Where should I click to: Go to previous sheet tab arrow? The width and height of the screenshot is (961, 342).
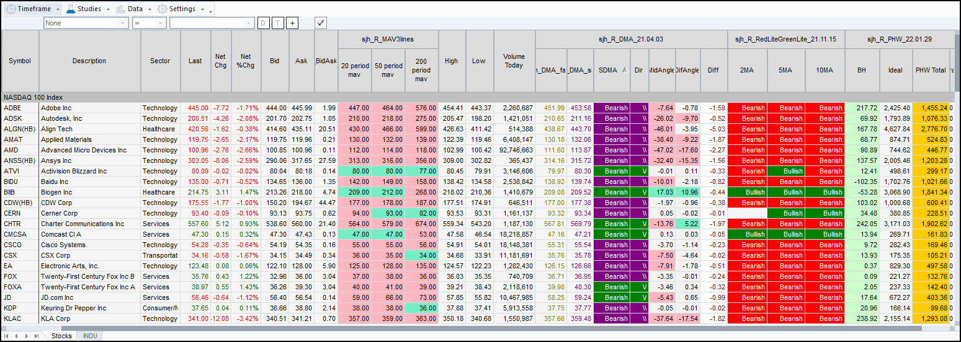coord(17,335)
